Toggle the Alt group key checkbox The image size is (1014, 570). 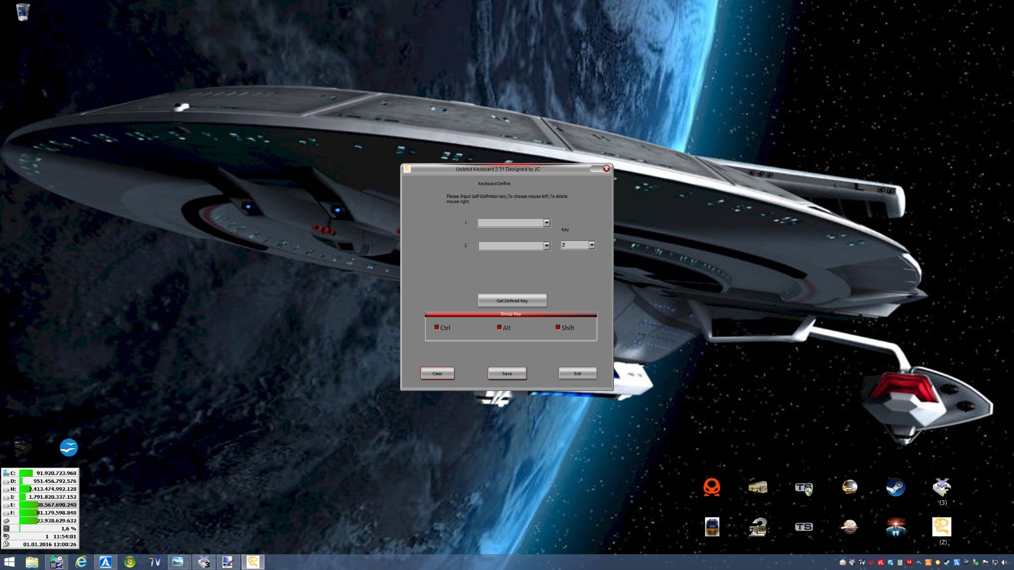pos(499,327)
